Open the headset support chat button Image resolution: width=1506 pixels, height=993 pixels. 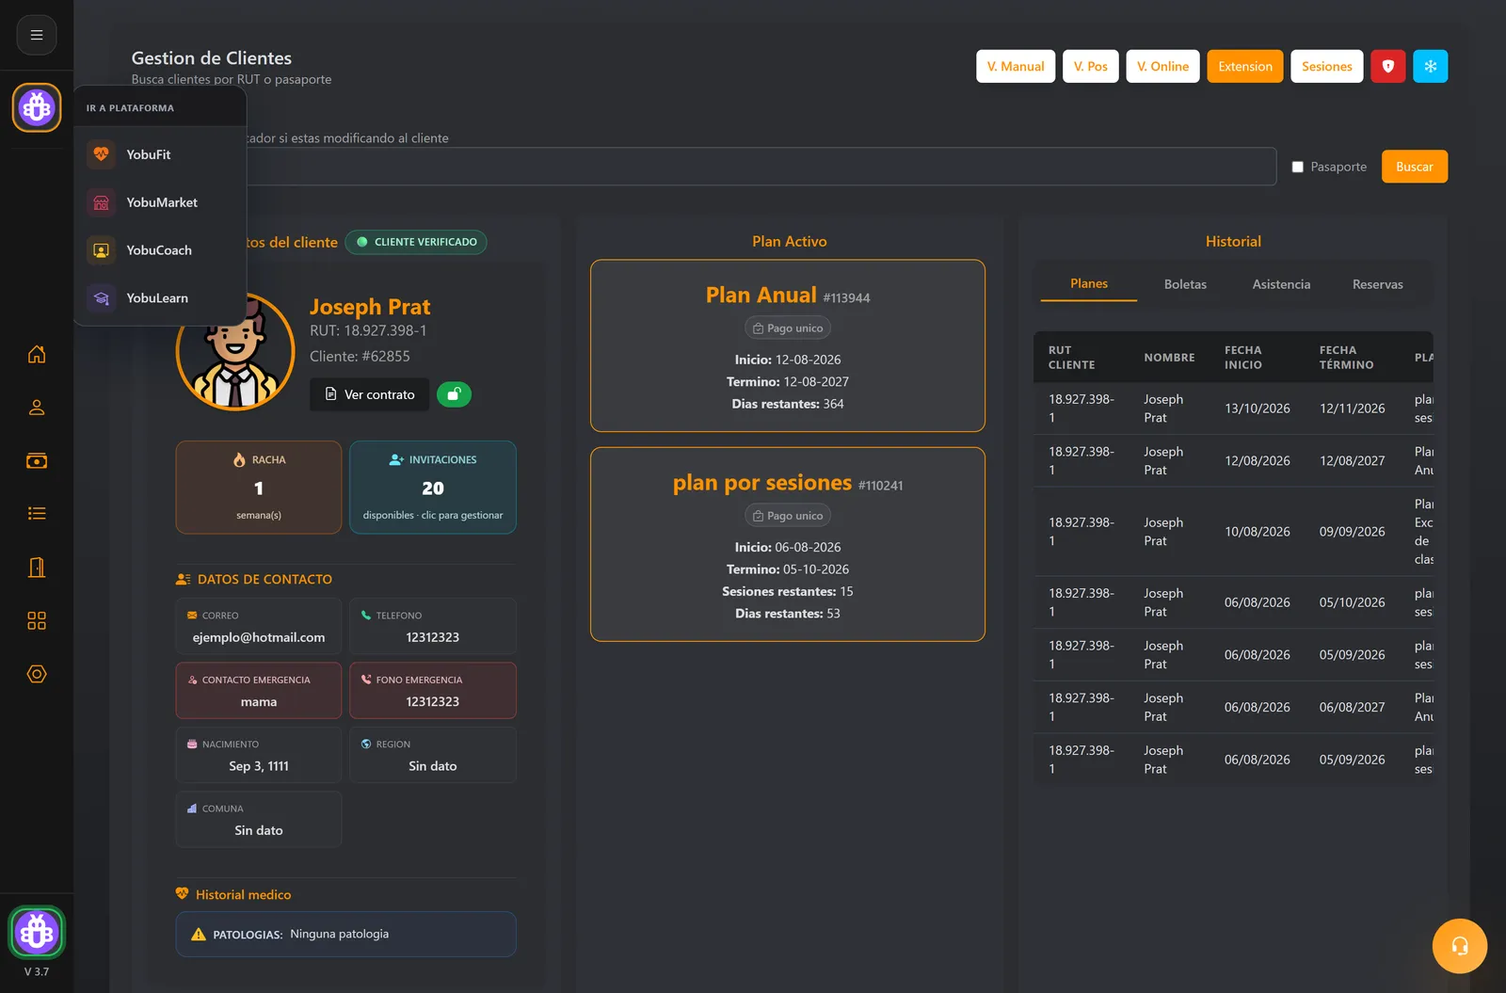(x=1460, y=946)
